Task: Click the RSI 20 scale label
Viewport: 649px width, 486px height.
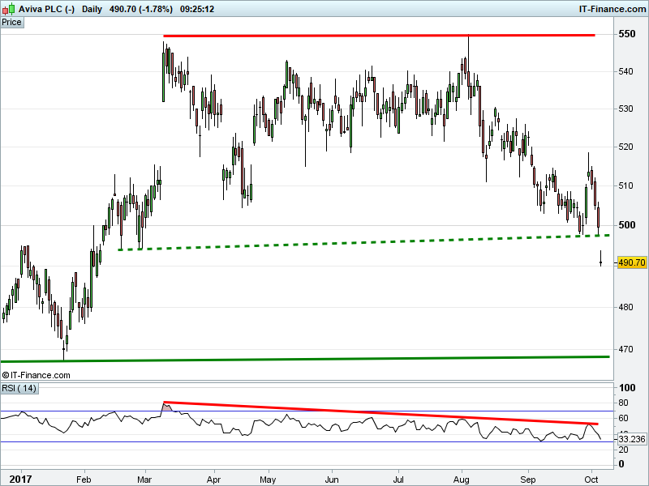Action: pyautogui.click(x=623, y=450)
